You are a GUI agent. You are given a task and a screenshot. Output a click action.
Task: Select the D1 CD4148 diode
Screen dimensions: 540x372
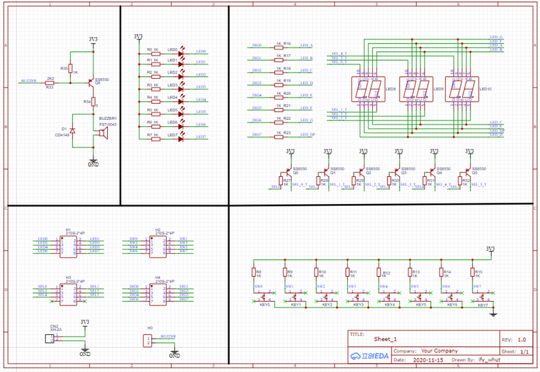point(71,131)
